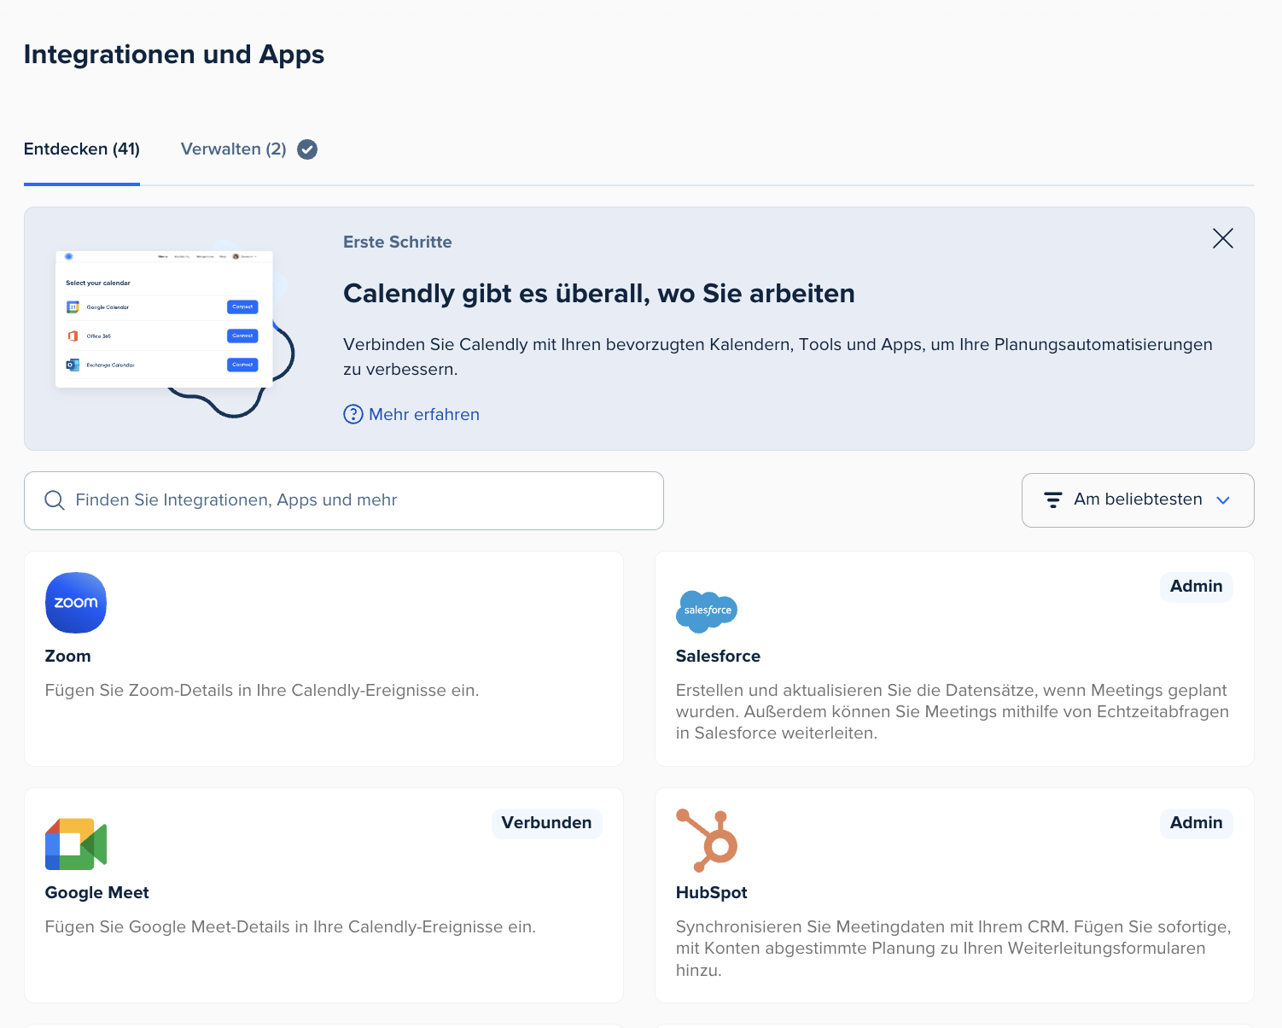Screen dimensions: 1282x1028
Task: Click the Integrationen und Apps heading
Action: (174, 54)
